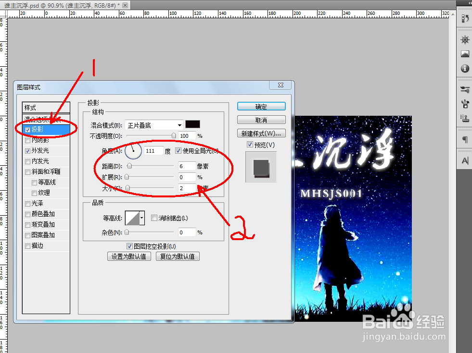Close the 谁主沉浮.psd document tab
This screenshot has width=472, height=353.
click(x=125, y=5)
